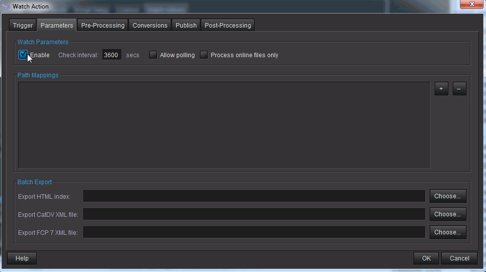The width and height of the screenshot is (486, 272).
Task: Choose file for Export HTML index
Action: pyautogui.click(x=448, y=196)
